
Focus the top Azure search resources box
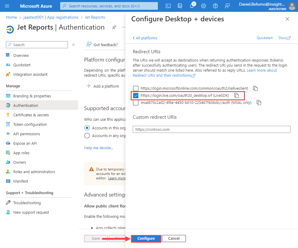[109, 6]
